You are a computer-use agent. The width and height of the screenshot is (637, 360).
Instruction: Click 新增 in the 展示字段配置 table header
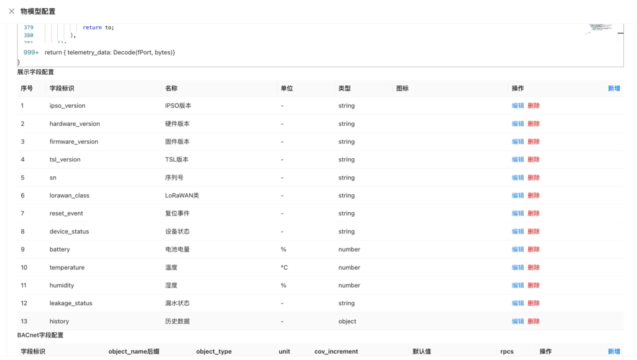tap(613, 88)
